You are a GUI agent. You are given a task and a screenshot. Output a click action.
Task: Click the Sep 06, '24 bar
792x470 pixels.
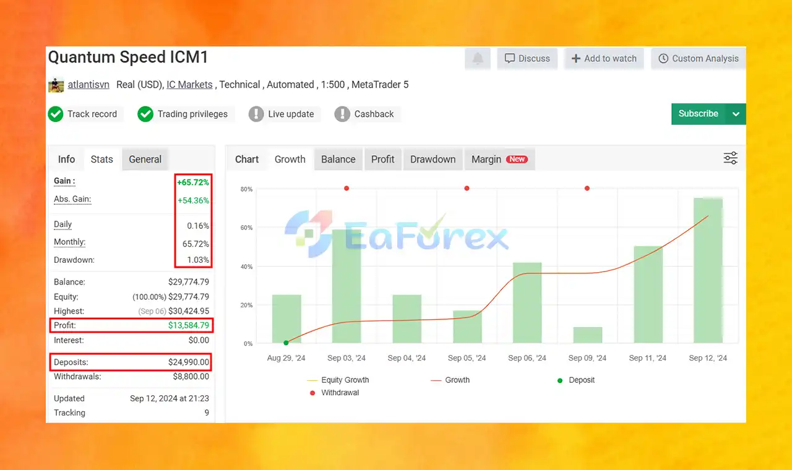click(527, 303)
